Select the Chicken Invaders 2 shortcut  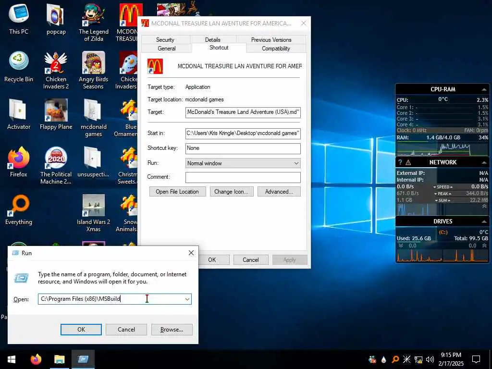(56, 70)
